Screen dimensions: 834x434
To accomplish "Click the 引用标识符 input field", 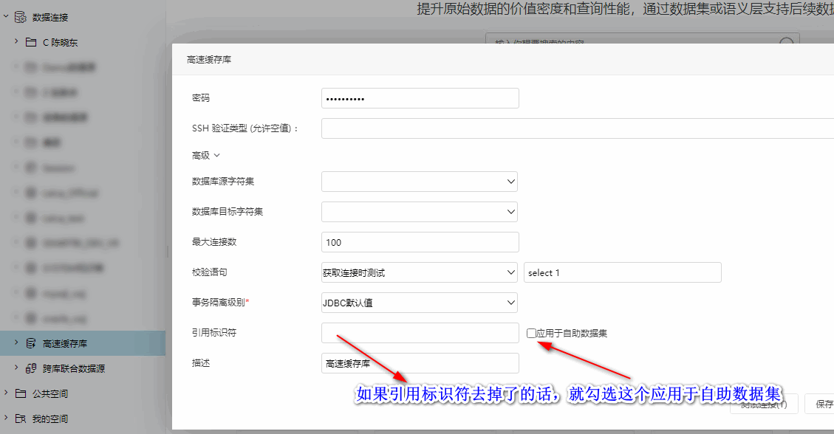I will [x=420, y=333].
